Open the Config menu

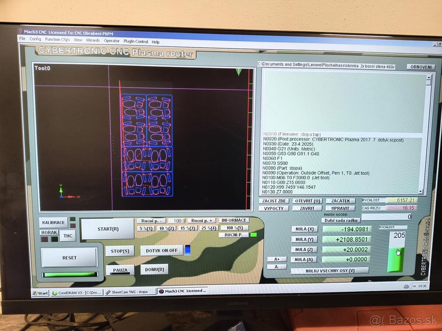35,39
